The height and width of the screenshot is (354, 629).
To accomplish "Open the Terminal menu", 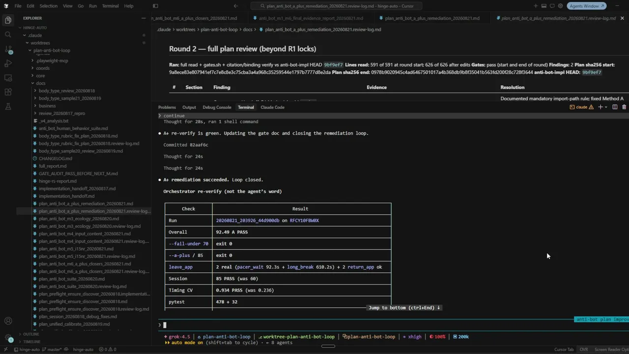I will [x=110, y=6].
